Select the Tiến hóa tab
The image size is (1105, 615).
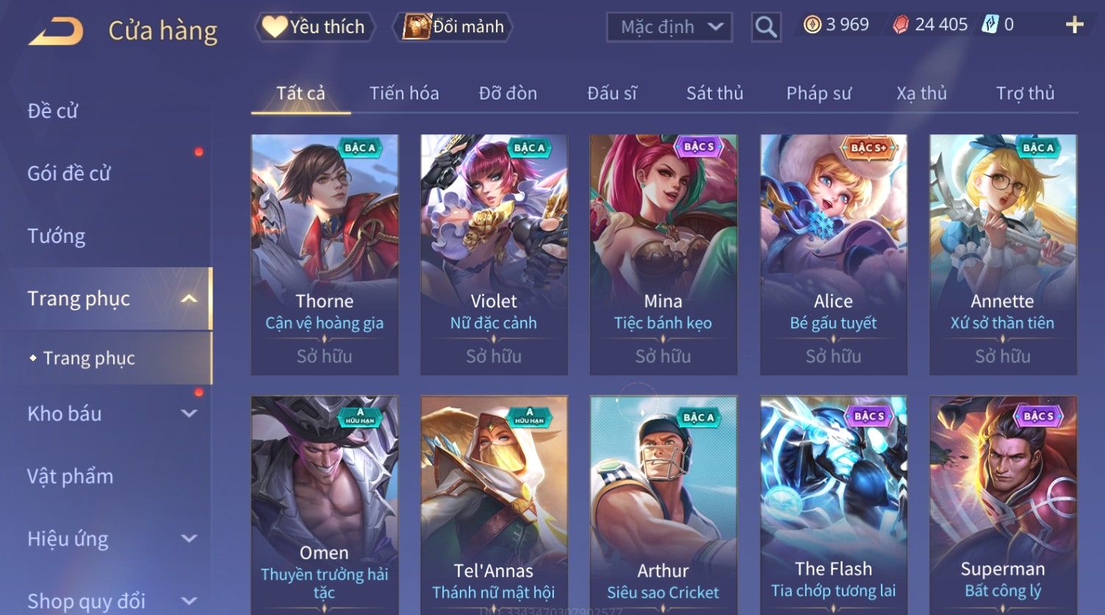pos(404,93)
